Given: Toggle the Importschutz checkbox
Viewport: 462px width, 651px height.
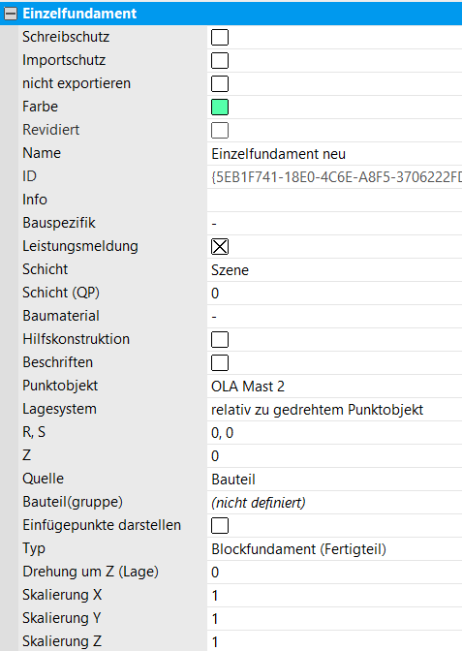Looking at the screenshot, I should 220,61.
